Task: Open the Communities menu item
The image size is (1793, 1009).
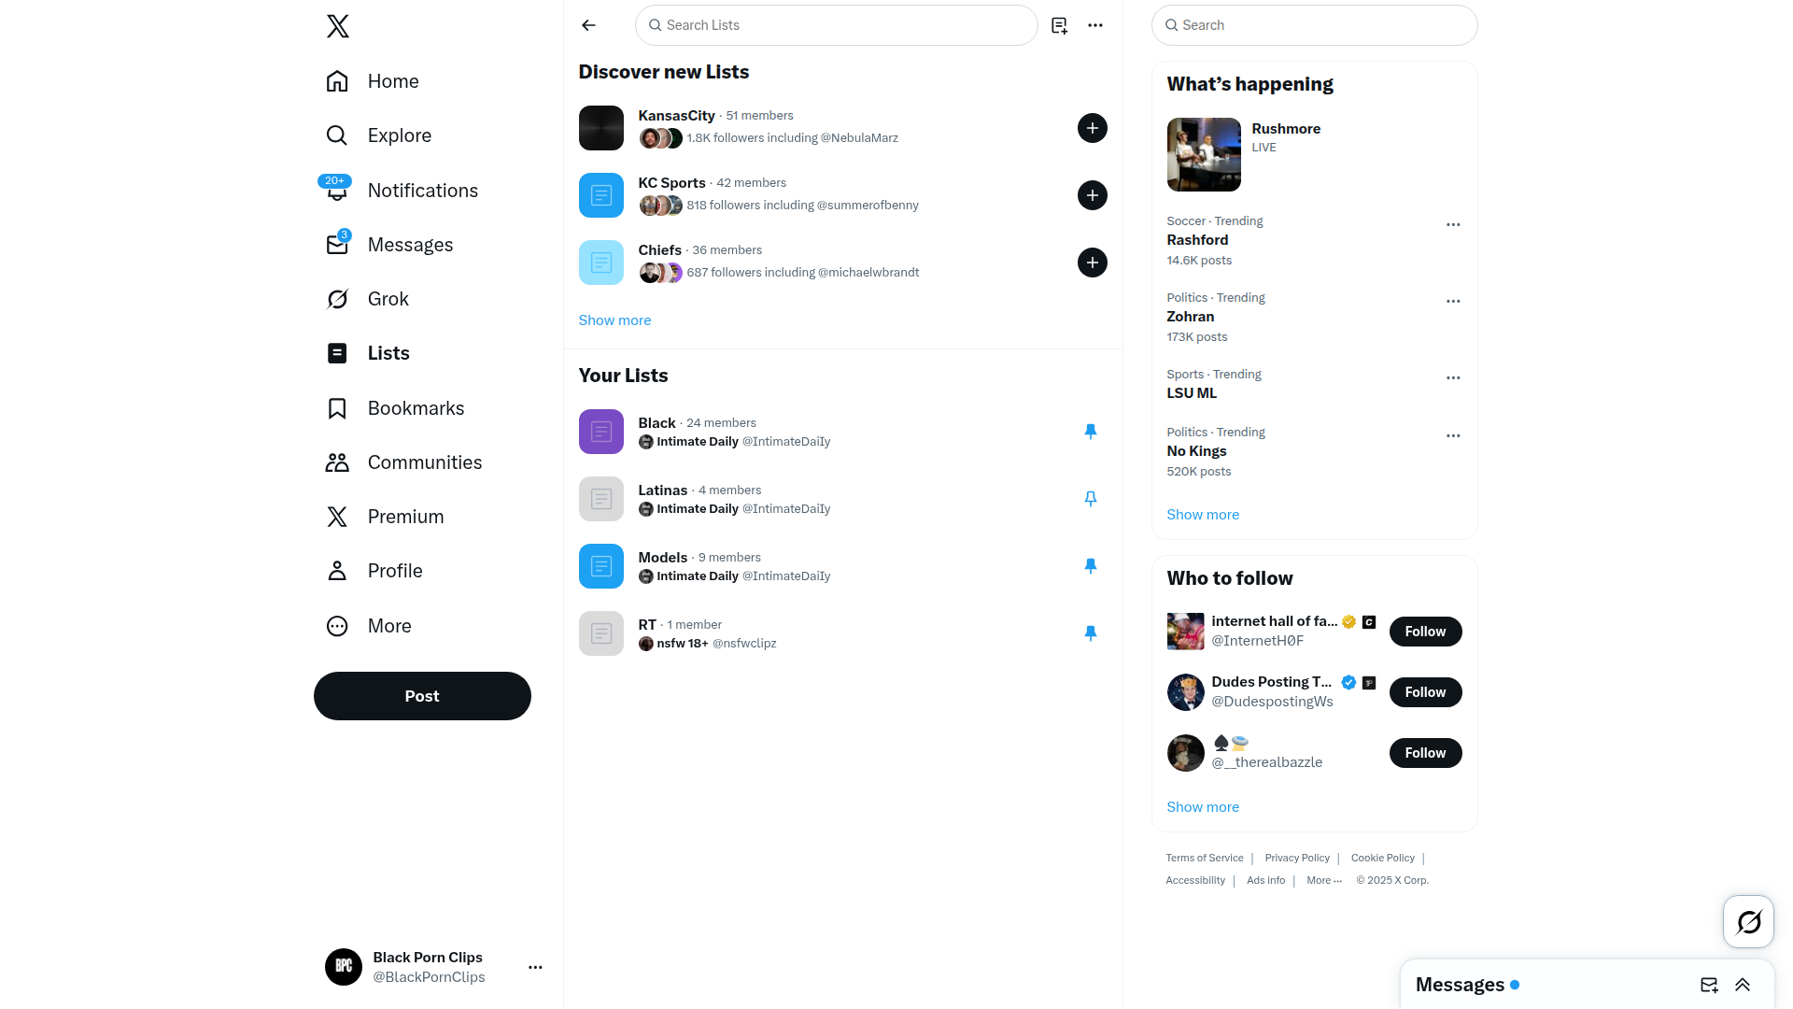Action: click(403, 462)
